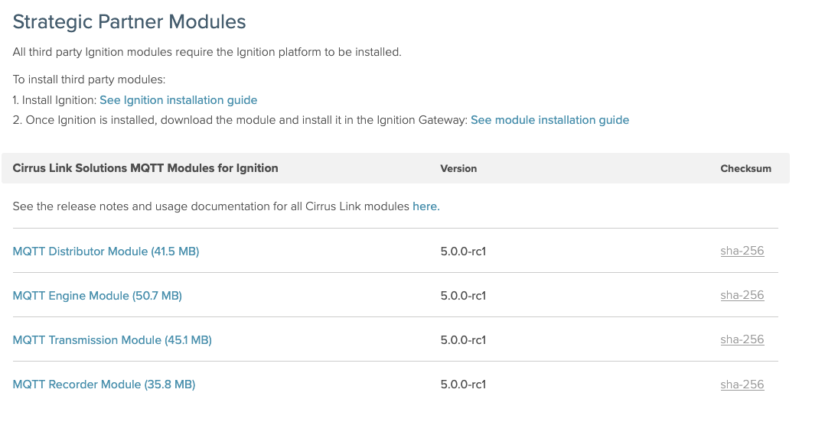Click the 'All third party Ignition modules' sentence
825x425 pixels.
tap(207, 52)
